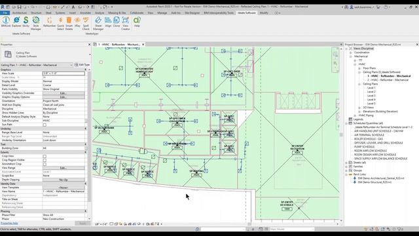Image resolution: width=419 pixels, height=236 pixels.
Task: Expand the Families node
Action: point(346,167)
